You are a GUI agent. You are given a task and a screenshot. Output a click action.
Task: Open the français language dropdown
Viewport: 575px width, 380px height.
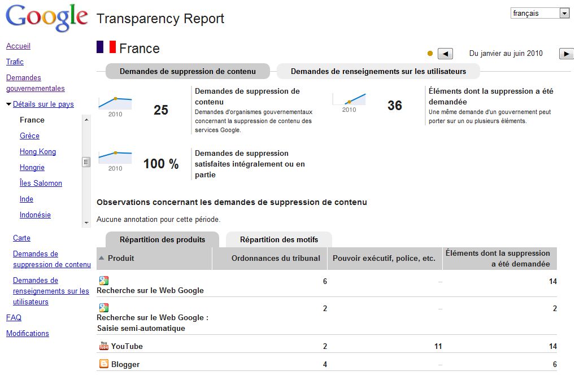[x=540, y=13]
